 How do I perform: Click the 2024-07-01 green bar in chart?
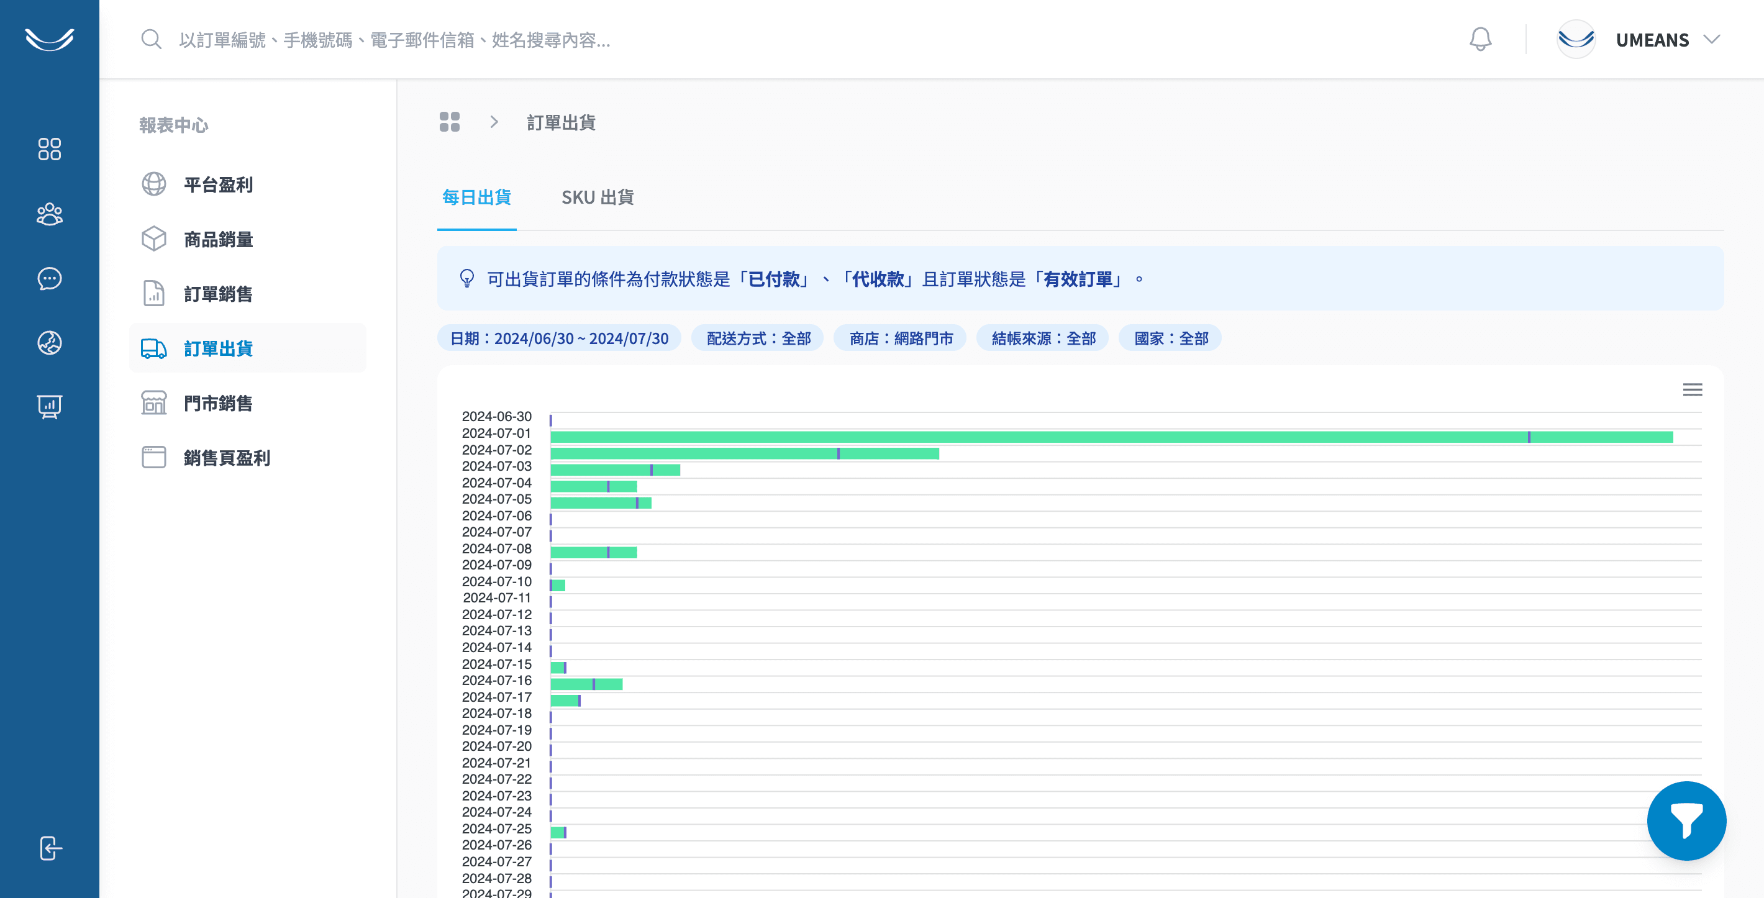click(x=1027, y=437)
